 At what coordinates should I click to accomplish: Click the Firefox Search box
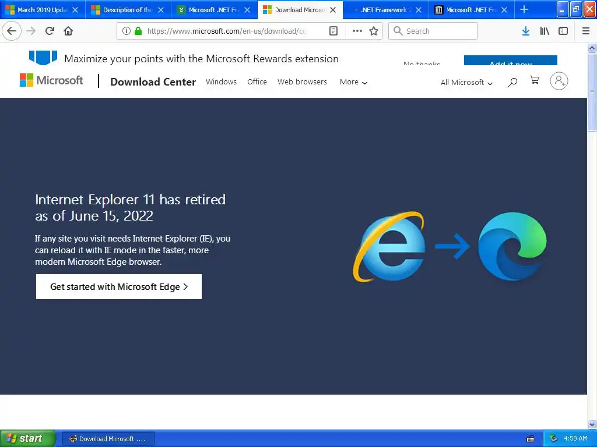[x=433, y=31]
